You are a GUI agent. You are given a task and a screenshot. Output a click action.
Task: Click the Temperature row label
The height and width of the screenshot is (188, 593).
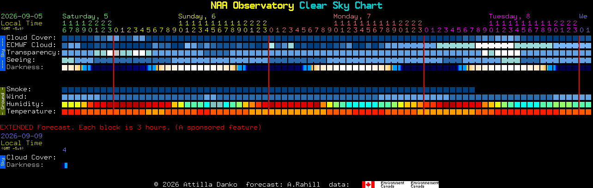[x=31, y=112]
